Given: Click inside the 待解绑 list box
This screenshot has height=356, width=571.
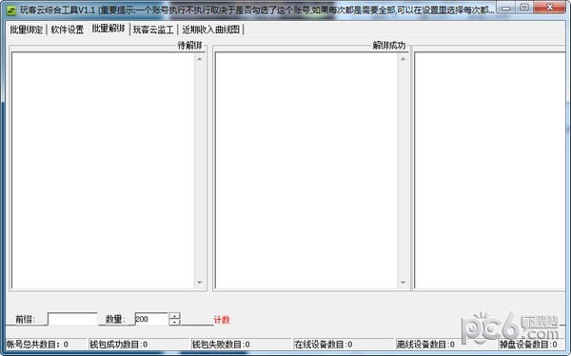Looking at the screenshot, I should pos(103,170).
